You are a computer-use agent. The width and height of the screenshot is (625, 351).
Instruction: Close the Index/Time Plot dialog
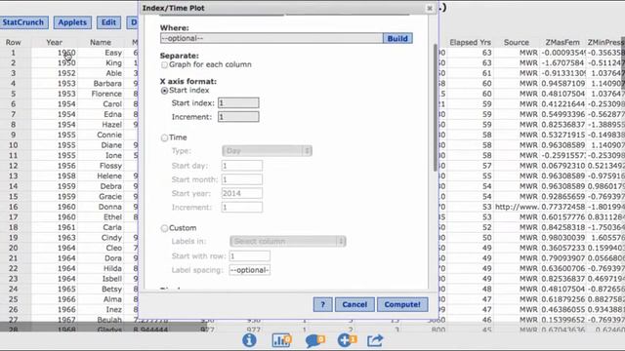(x=430, y=9)
